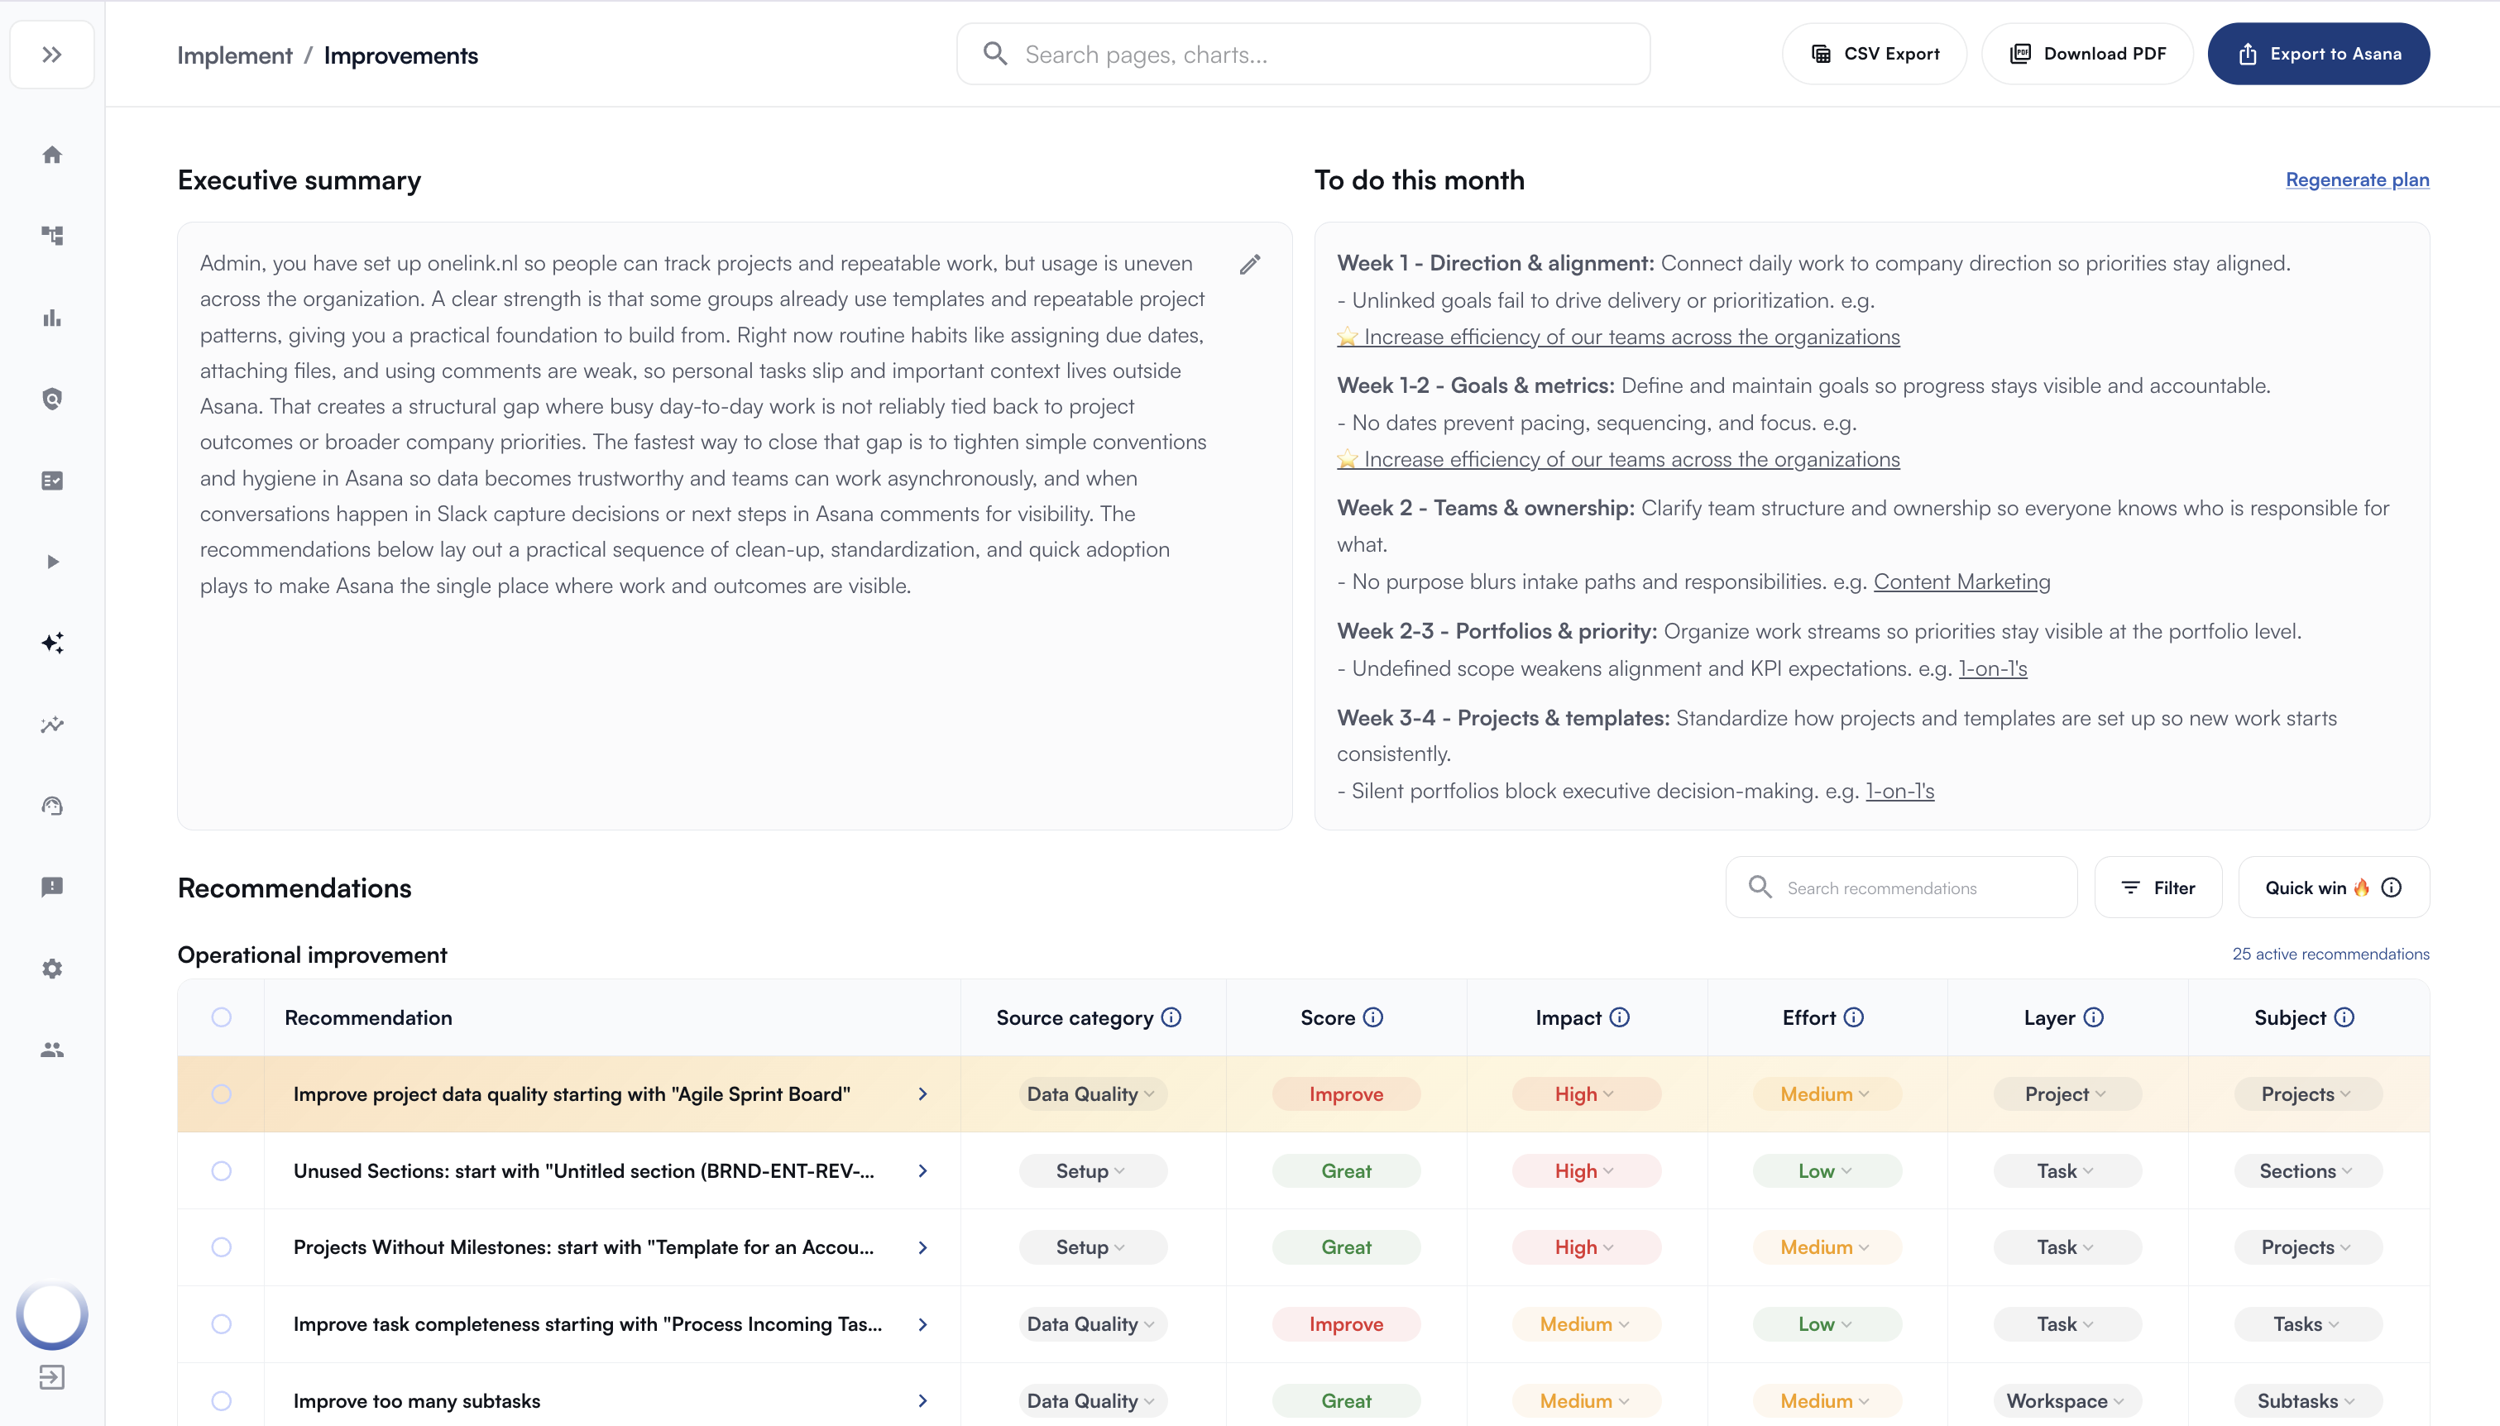Screen dimensions: 2500x1426
Task: Open the feedback speech bubble icon
Action: point(52,888)
